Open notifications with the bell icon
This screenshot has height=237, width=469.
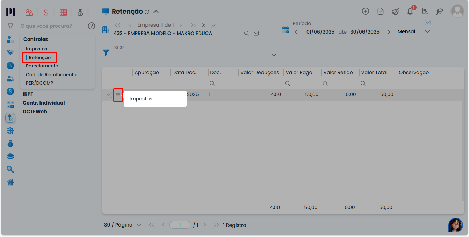[410, 11]
